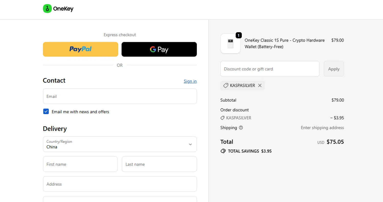This screenshot has width=383, height=202.
Task: Open the Sign in link
Action: point(190,81)
